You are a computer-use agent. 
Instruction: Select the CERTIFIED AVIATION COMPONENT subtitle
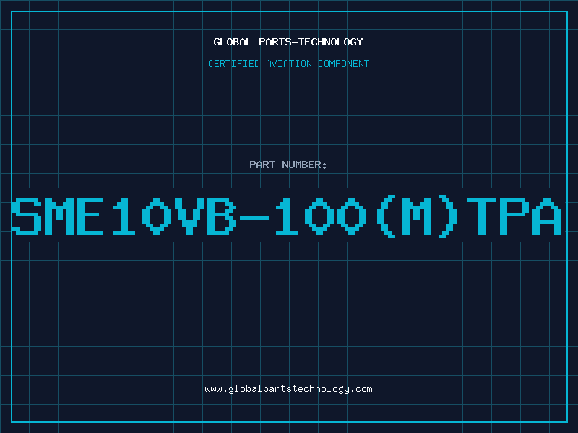click(288, 64)
